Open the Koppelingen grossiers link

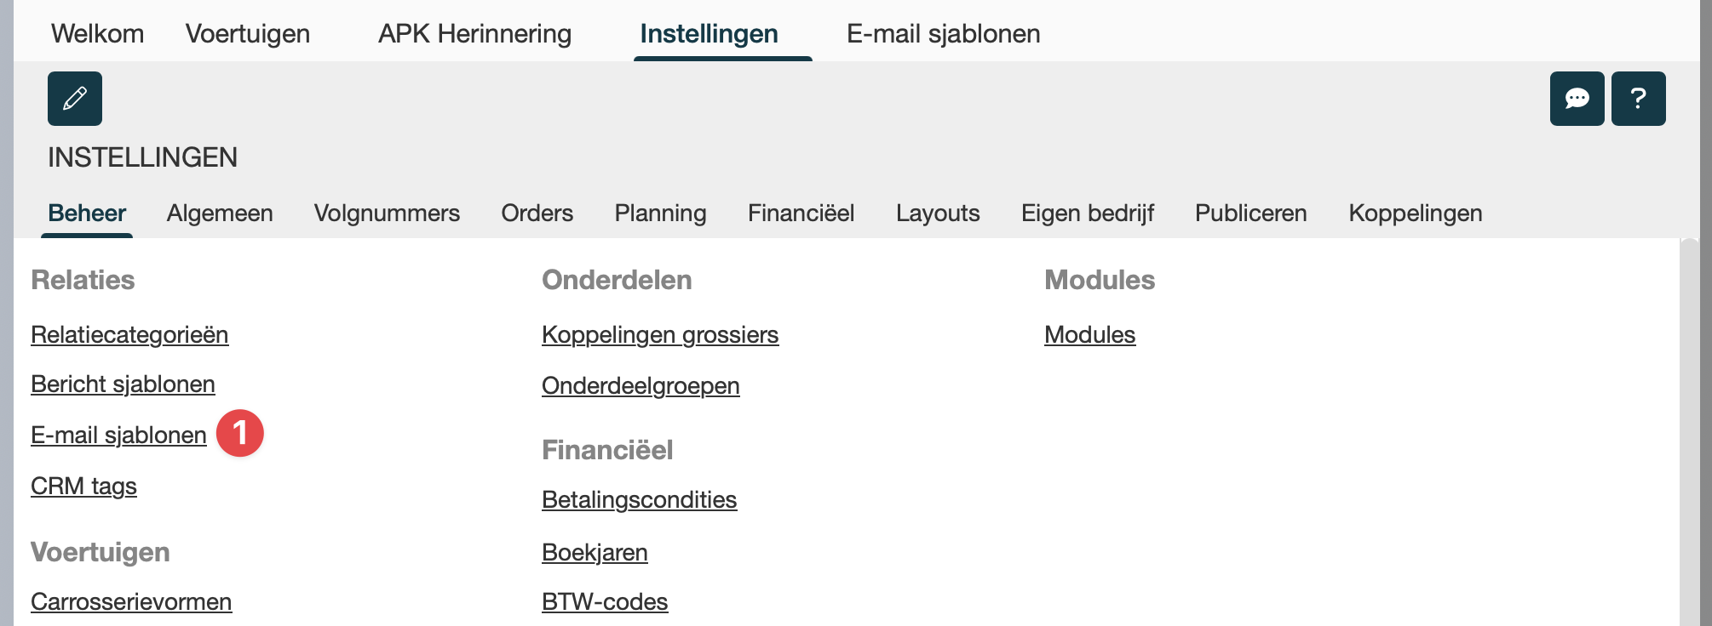(x=660, y=335)
